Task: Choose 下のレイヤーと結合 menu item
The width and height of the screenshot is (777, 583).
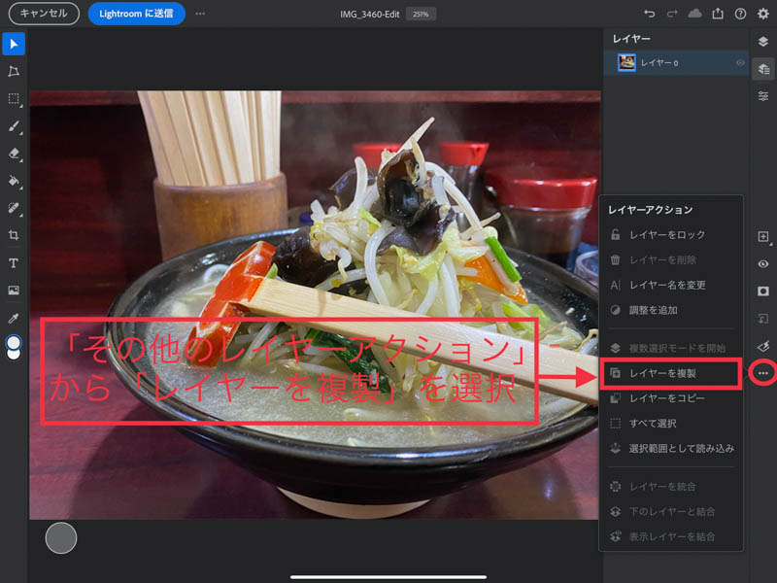Action: point(671,512)
